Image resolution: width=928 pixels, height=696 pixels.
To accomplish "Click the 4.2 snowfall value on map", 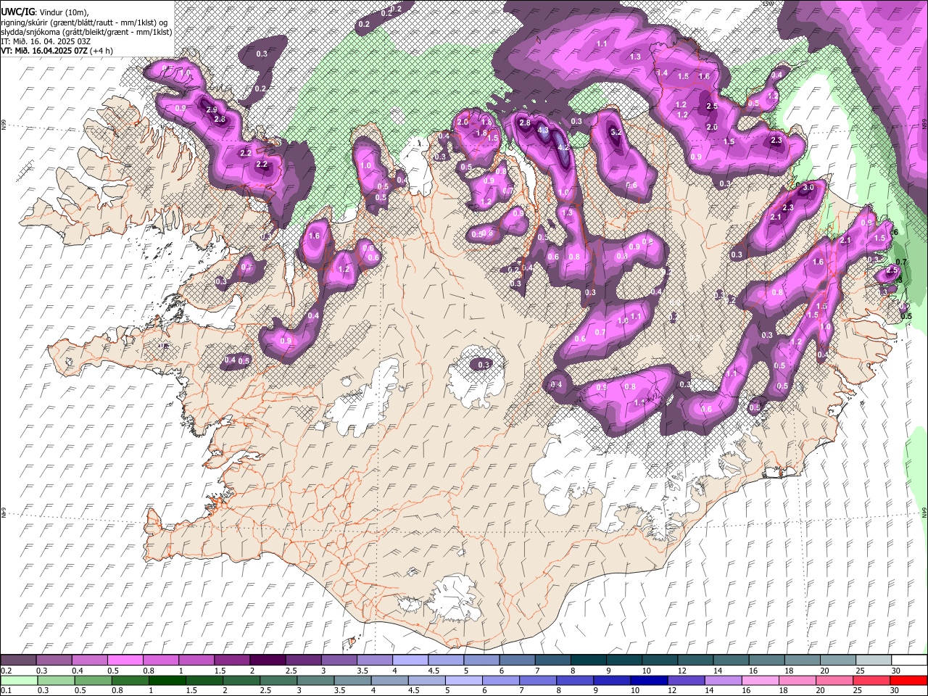I will coord(563,147).
